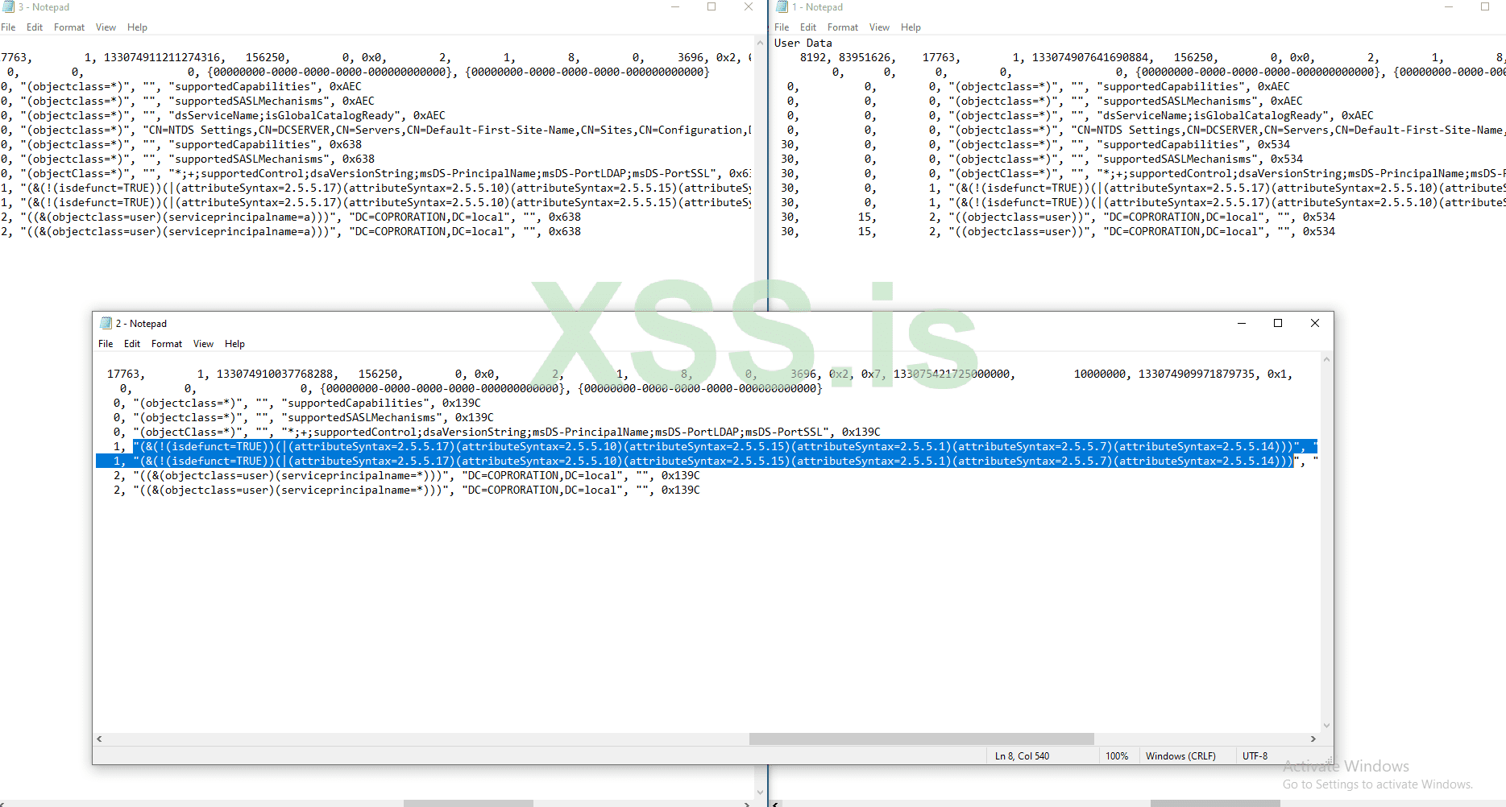Click "supportedControl;dsaVersionString" line in 2 - Notepad
Viewport: 1506px width, 807px height.
(x=496, y=432)
